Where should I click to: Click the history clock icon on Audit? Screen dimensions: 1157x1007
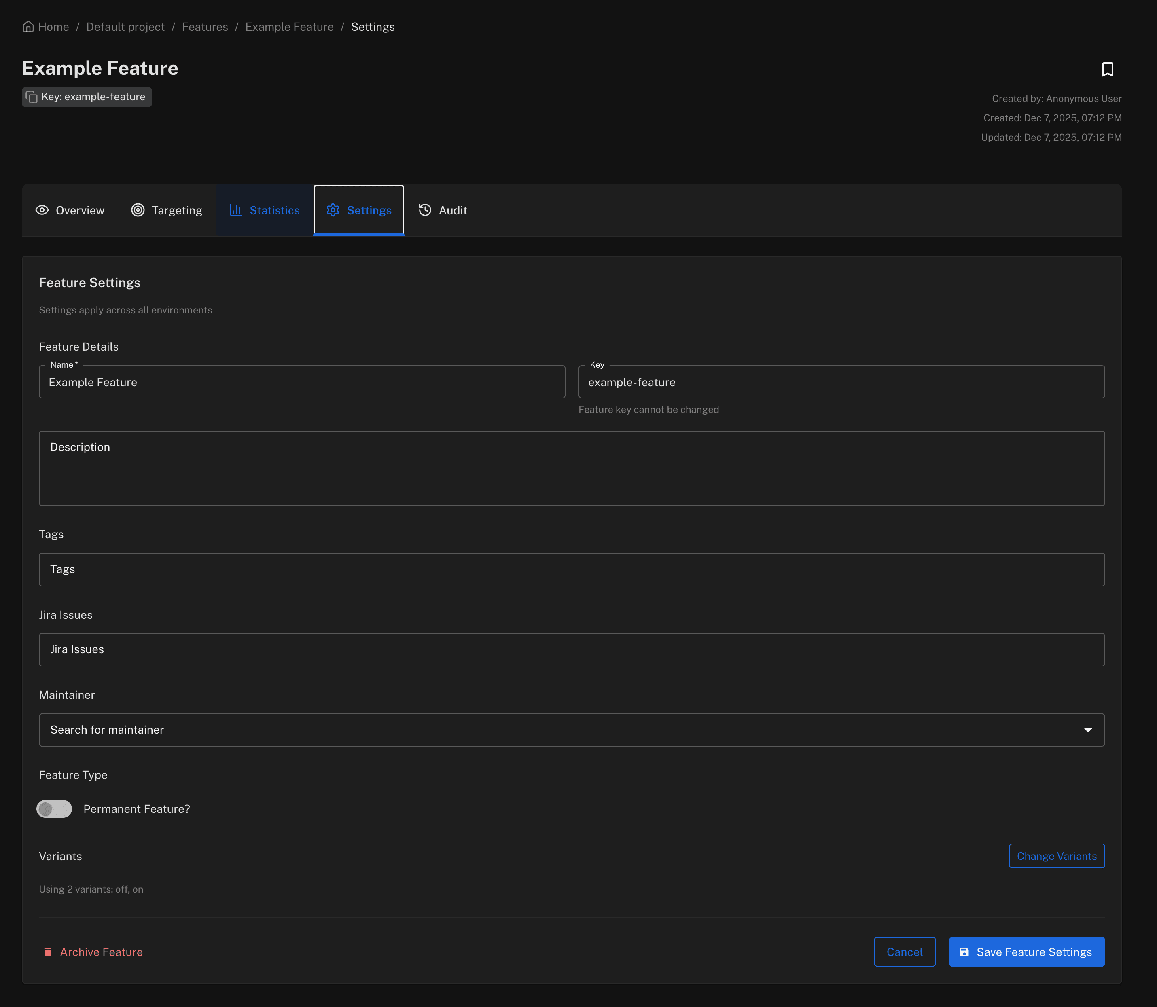pos(424,209)
